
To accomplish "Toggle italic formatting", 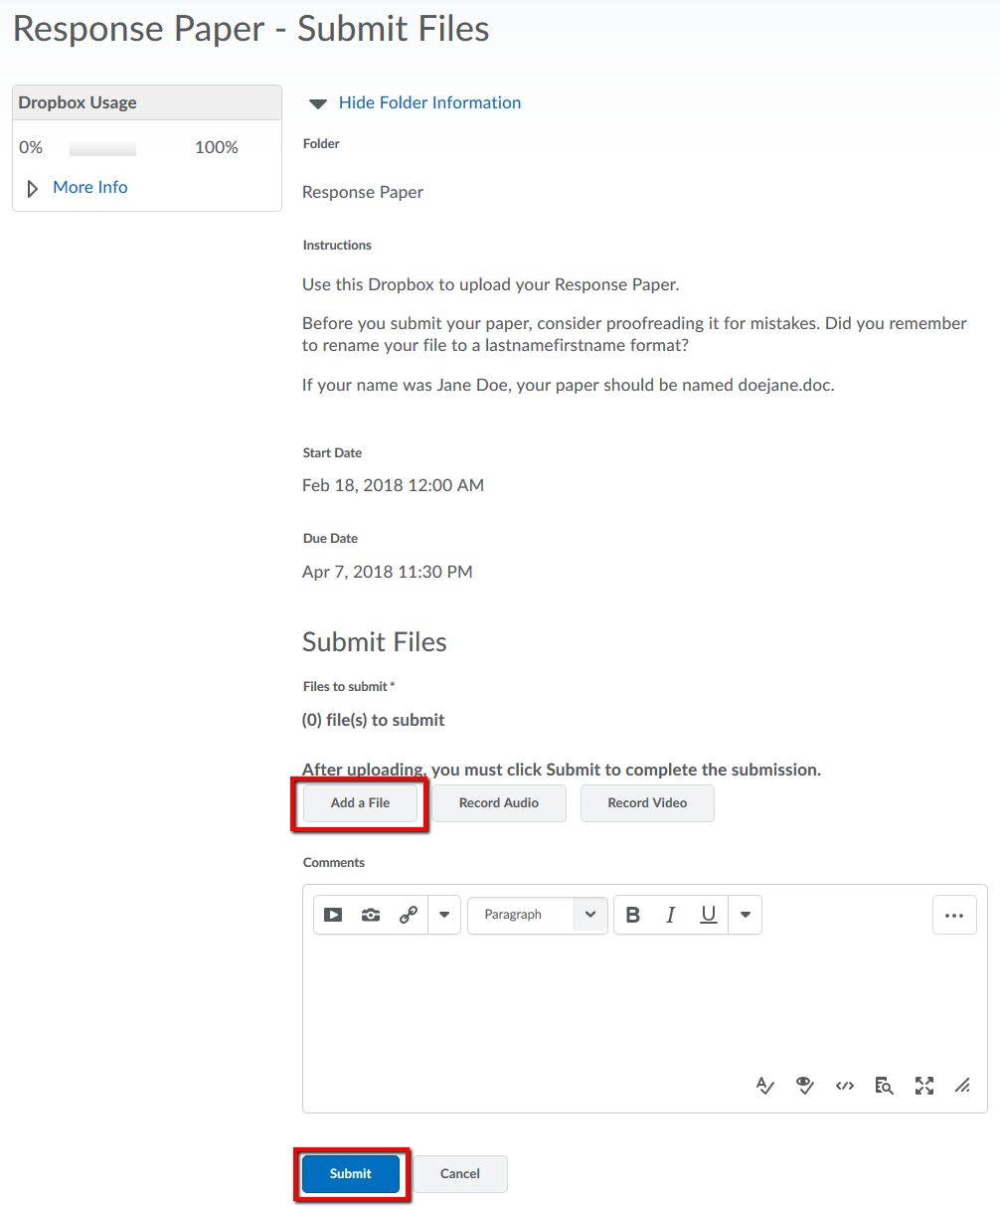I will 671,915.
